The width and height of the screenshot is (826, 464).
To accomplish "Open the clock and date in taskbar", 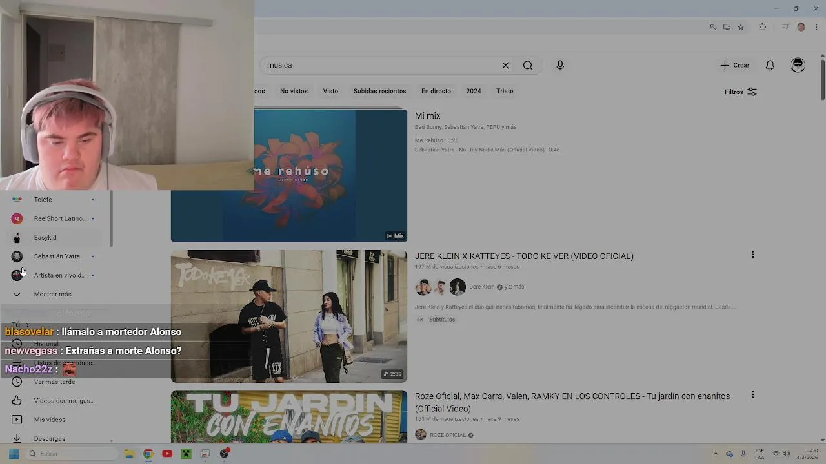I will click(x=807, y=454).
